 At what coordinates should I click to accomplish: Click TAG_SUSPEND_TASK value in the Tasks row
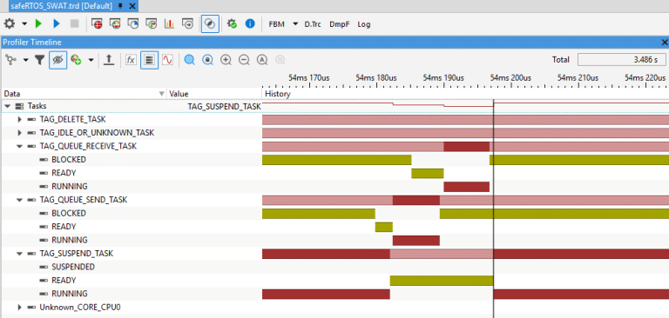tap(224, 106)
